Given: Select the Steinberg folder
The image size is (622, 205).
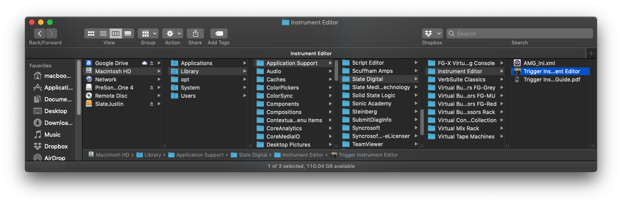Looking at the screenshot, I should pos(380,112).
